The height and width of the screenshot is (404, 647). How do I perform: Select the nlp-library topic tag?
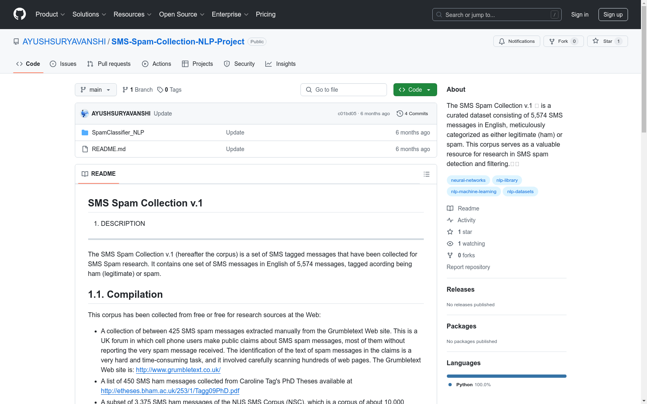(x=507, y=180)
